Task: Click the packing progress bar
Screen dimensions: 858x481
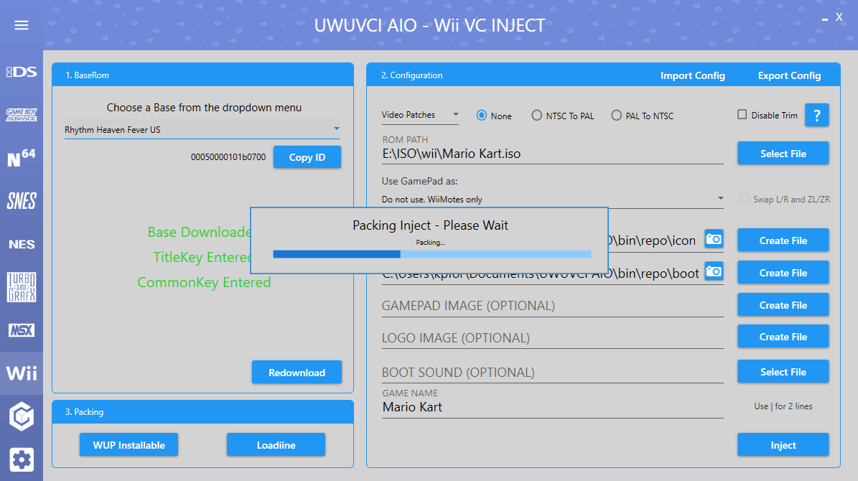Action: [x=432, y=254]
